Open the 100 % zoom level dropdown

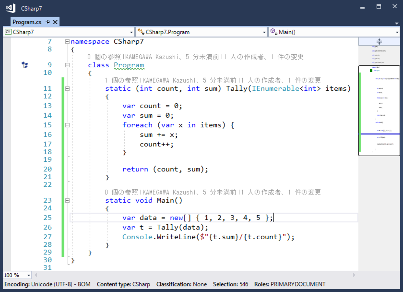tap(29, 275)
